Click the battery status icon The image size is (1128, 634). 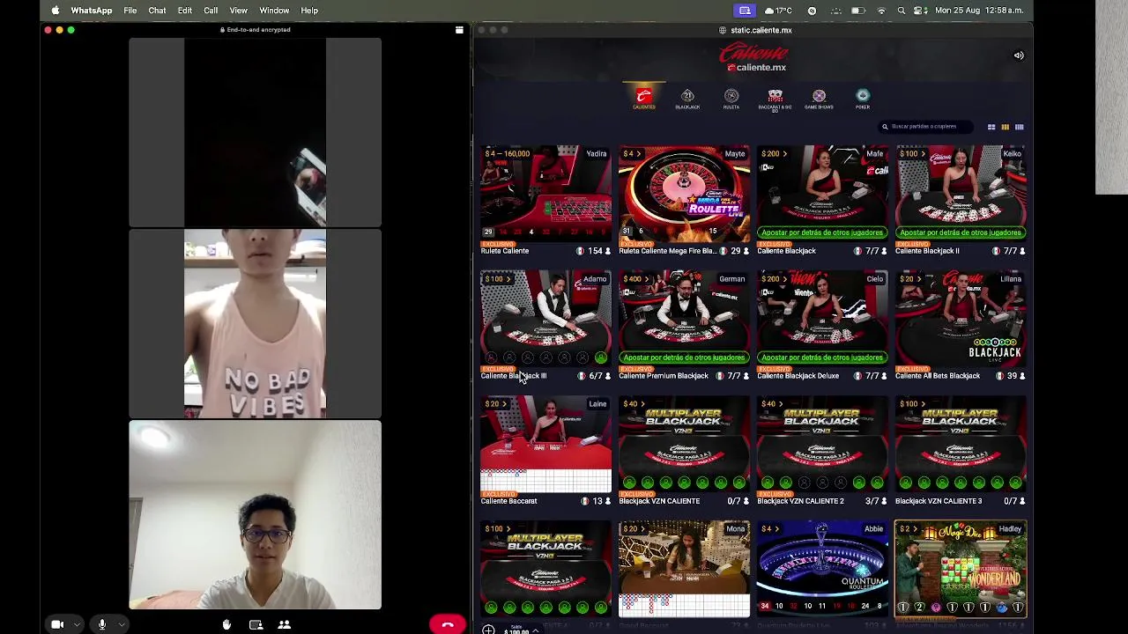[x=857, y=11]
